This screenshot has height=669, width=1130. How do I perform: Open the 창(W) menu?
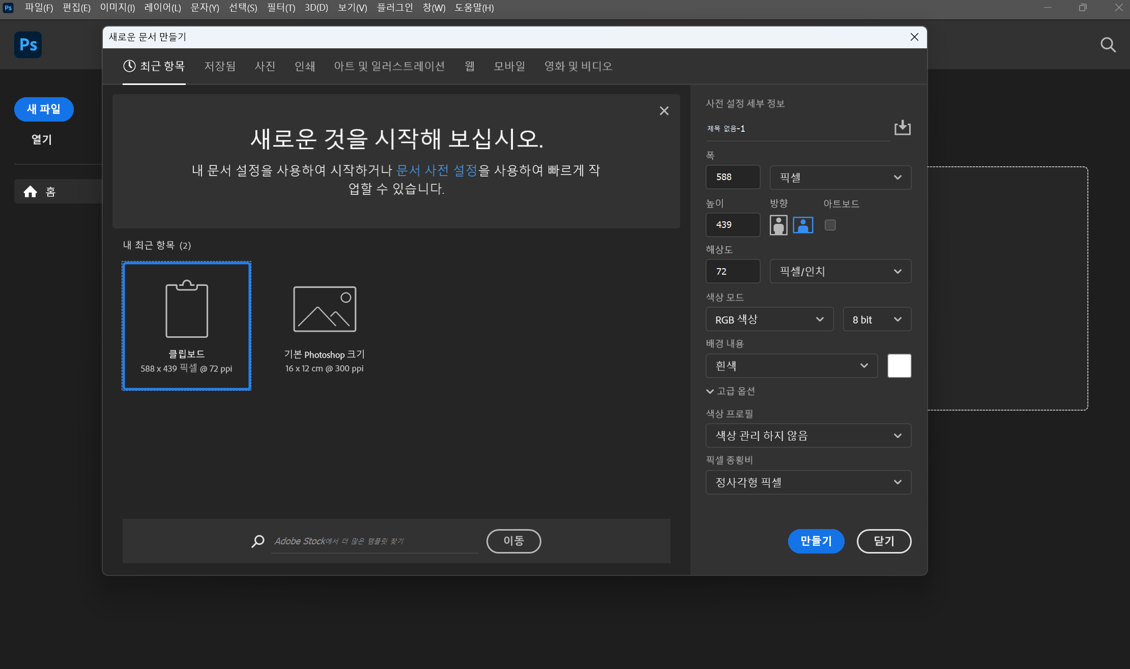coord(434,8)
